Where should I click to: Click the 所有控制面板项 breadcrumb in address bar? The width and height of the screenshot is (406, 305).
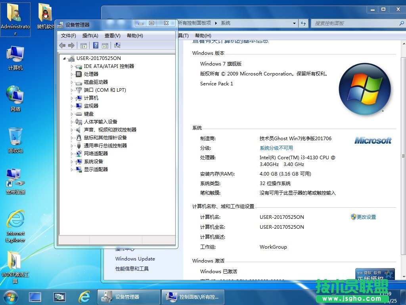pos(194,23)
